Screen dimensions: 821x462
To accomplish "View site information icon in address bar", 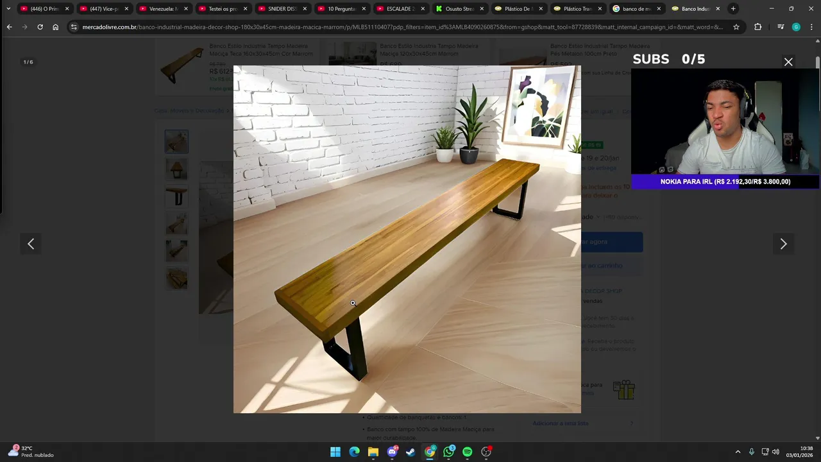I will pyautogui.click(x=74, y=27).
